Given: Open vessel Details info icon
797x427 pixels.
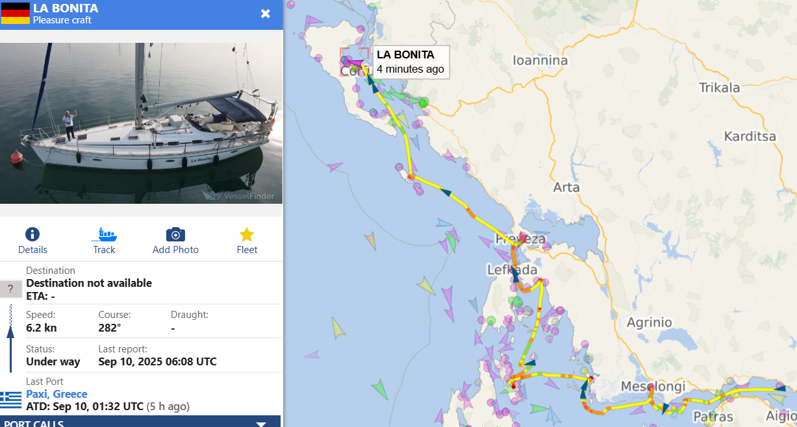Looking at the screenshot, I should (x=32, y=235).
